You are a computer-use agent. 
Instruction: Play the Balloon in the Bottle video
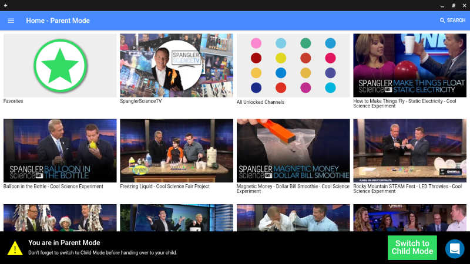(x=60, y=151)
